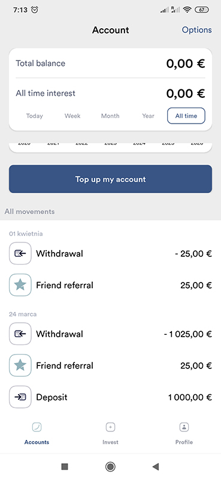Image resolution: width=221 pixels, height=480 pixels.
Task: Open the Options menu
Action: pyautogui.click(x=197, y=30)
